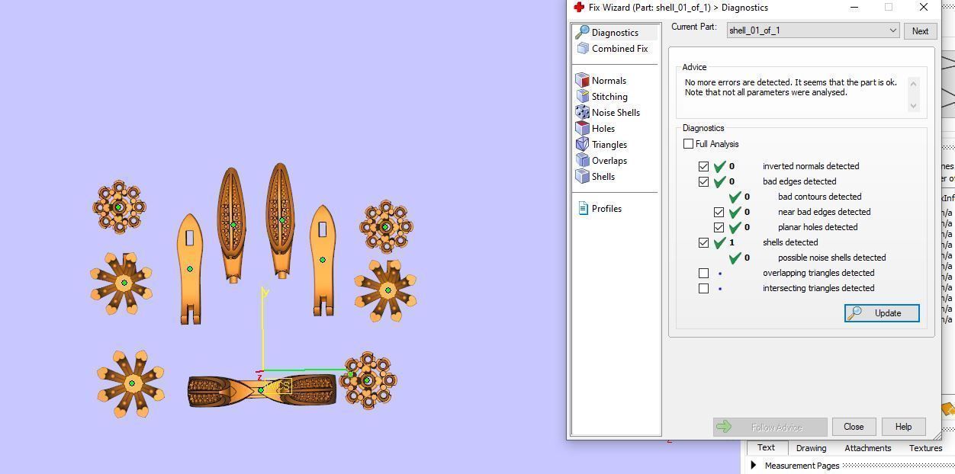Click the Next button
955x474 pixels.
tap(920, 31)
